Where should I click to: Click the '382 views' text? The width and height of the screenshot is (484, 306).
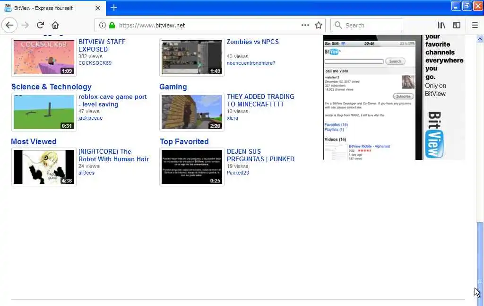pyautogui.click(x=90, y=56)
